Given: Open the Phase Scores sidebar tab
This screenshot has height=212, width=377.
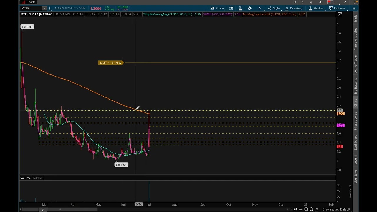Looking at the screenshot, I should pos(355,121).
